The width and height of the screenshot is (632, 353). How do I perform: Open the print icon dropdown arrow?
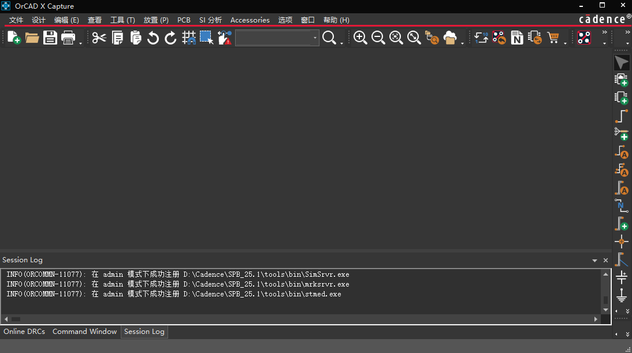(x=80, y=43)
